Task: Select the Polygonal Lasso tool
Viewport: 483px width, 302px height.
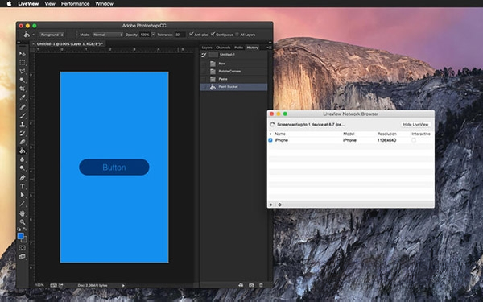Action: point(23,71)
